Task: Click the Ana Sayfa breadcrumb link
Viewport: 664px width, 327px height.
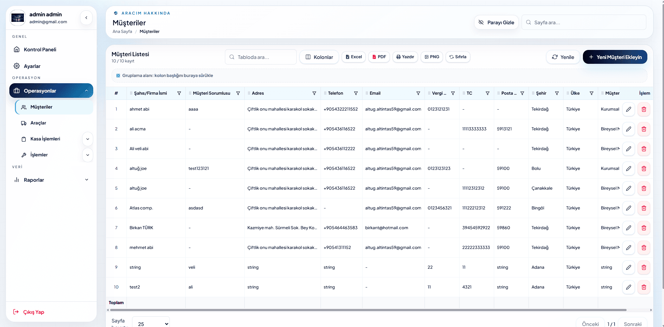Action: pyautogui.click(x=122, y=32)
